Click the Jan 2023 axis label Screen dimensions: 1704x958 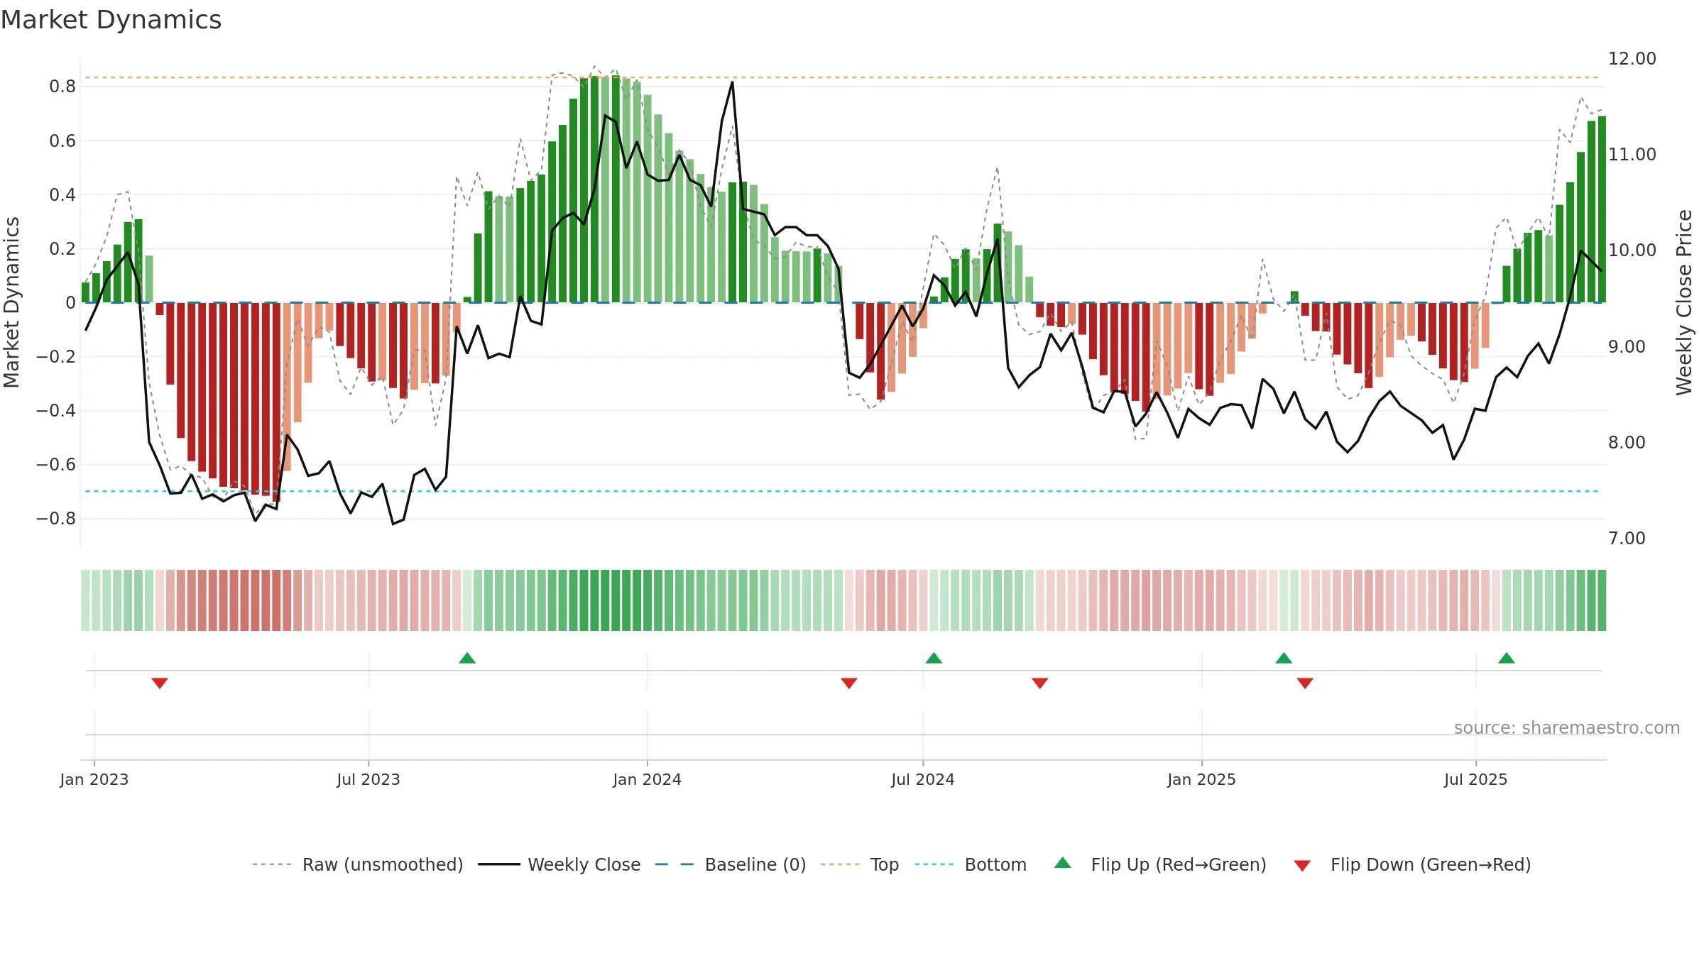click(x=94, y=779)
